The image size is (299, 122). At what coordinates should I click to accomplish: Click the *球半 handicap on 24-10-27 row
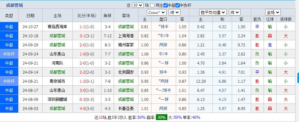163,27
